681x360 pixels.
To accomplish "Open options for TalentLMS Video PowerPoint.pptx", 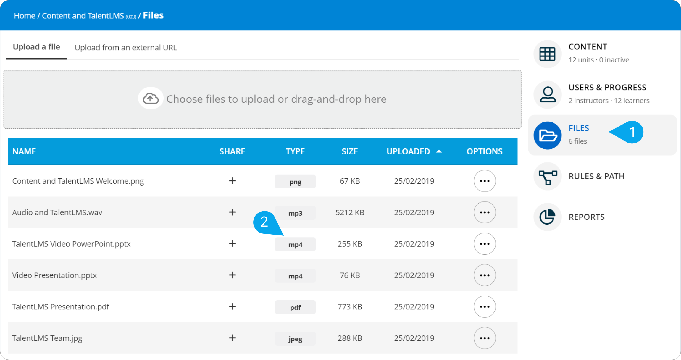I will click(485, 244).
